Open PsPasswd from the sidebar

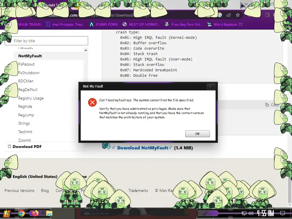(26, 64)
